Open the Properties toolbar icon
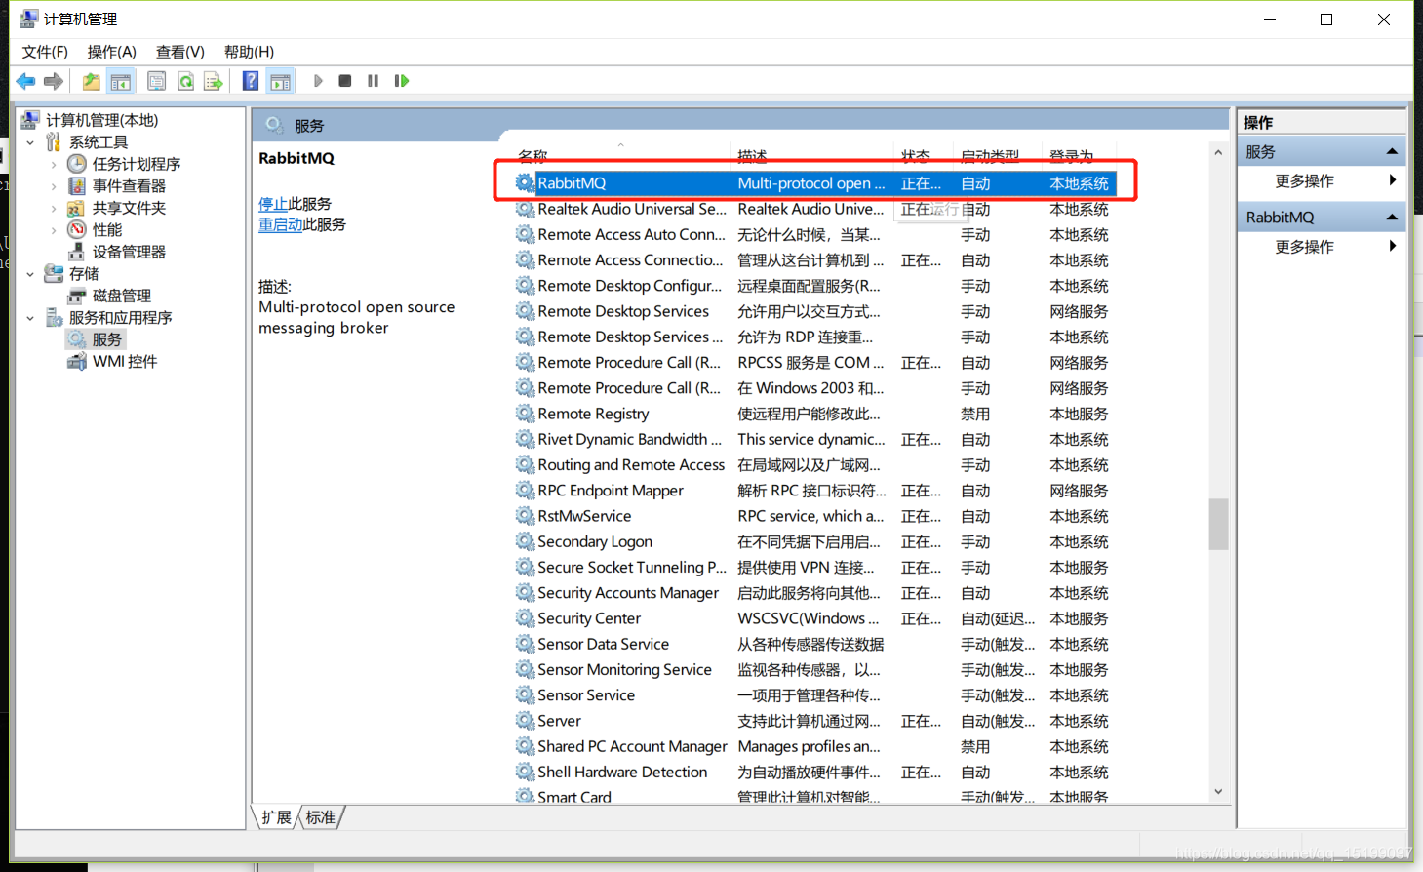This screenshot has height=872, width=1423. click(156, 81)
